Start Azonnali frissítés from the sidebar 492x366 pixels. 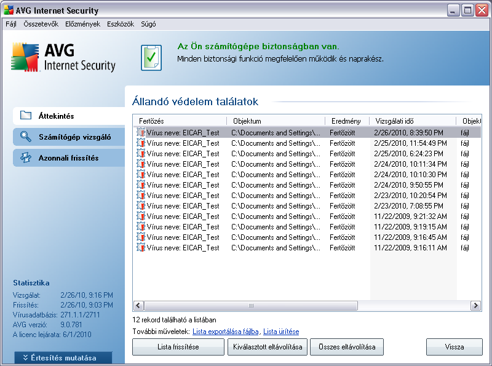click(x=69, y=158)
